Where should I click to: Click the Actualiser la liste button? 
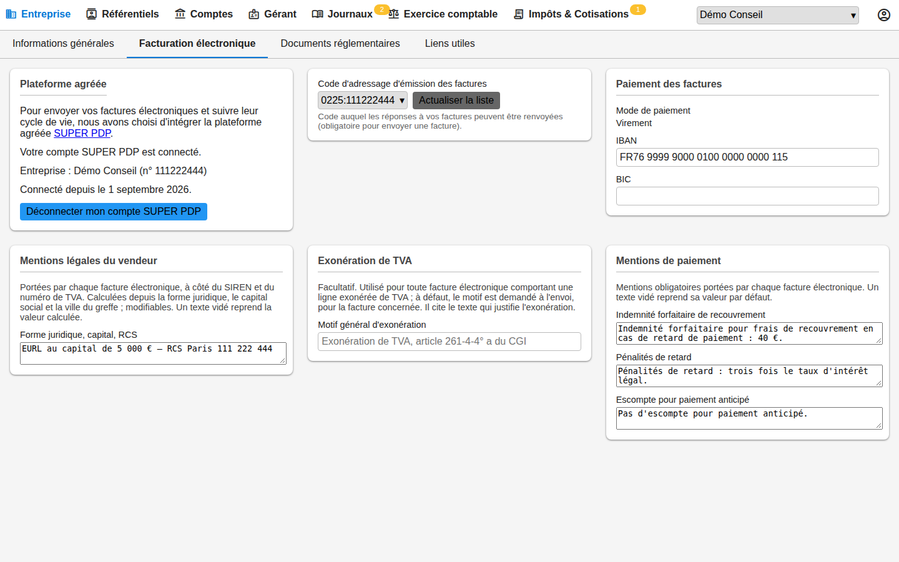coord(456,100)
